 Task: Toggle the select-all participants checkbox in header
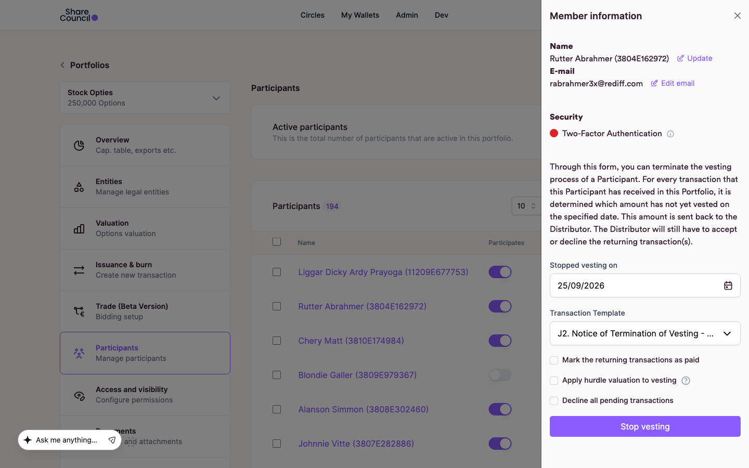277,242
